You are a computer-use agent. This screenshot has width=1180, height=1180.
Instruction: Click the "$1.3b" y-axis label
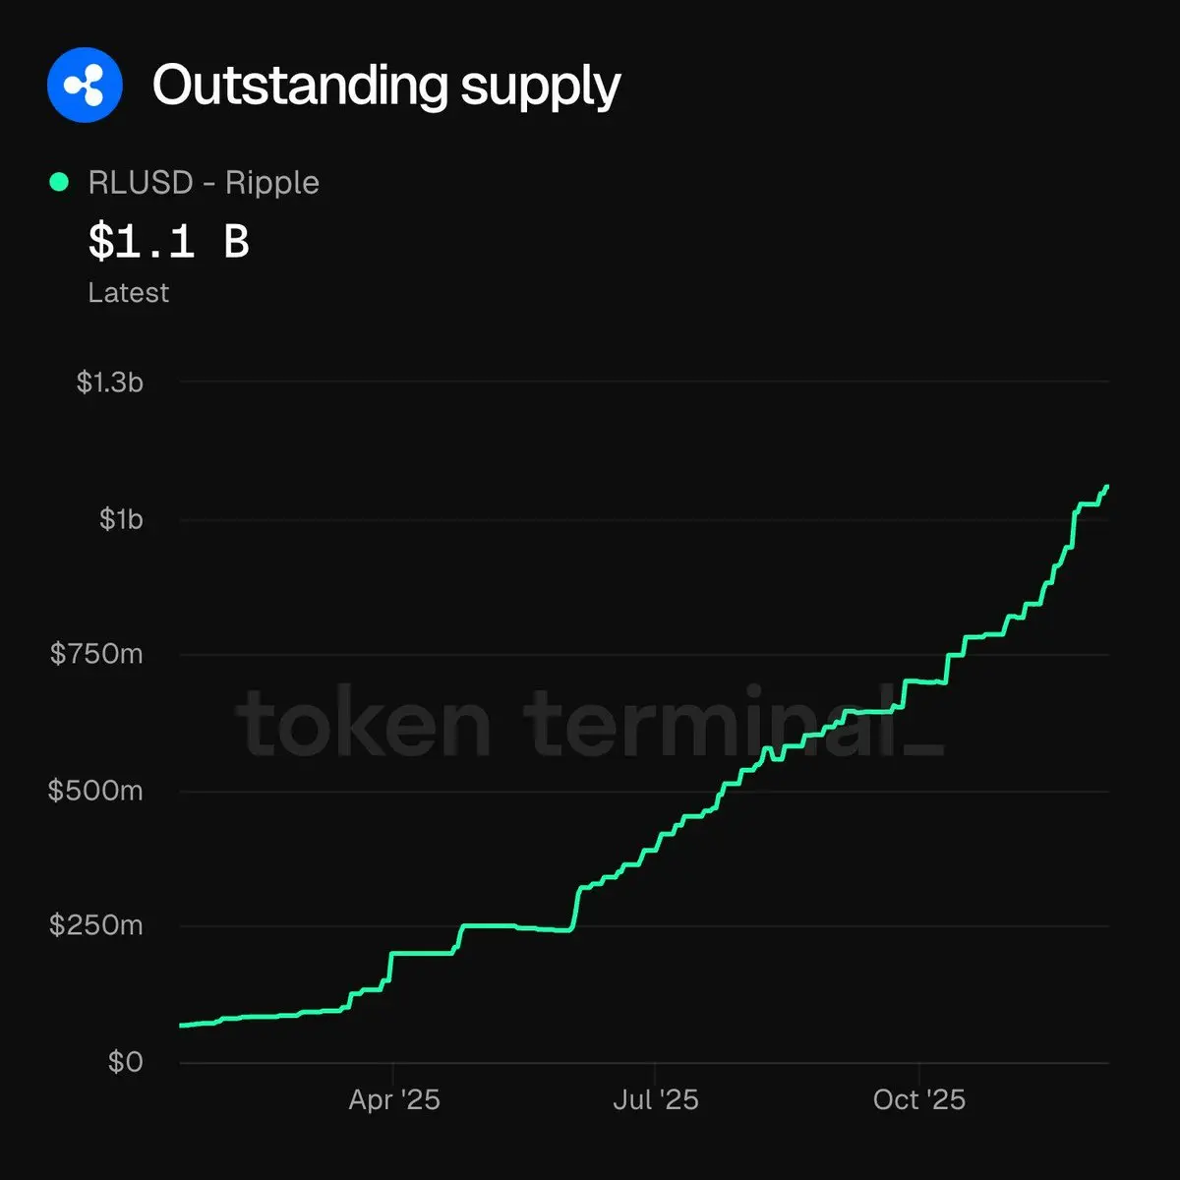110,383
